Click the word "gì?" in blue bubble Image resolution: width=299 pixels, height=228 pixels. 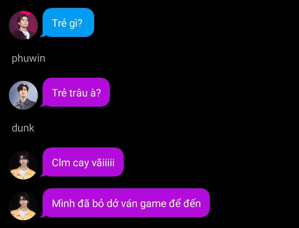click(x=76, y=24)
